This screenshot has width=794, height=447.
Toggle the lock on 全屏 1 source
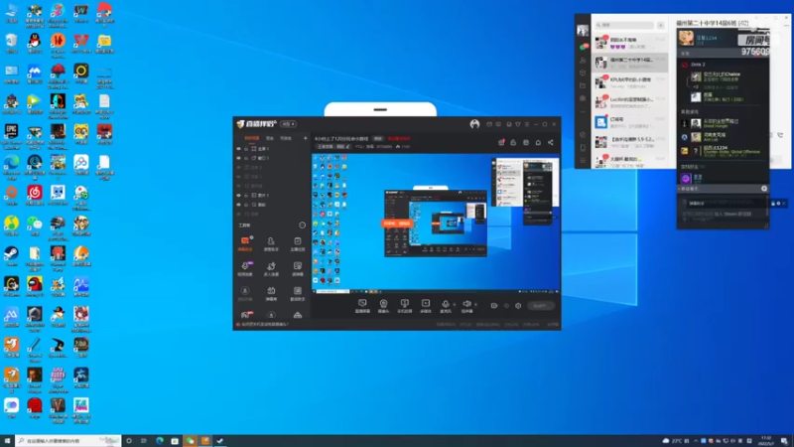[246, 149]
